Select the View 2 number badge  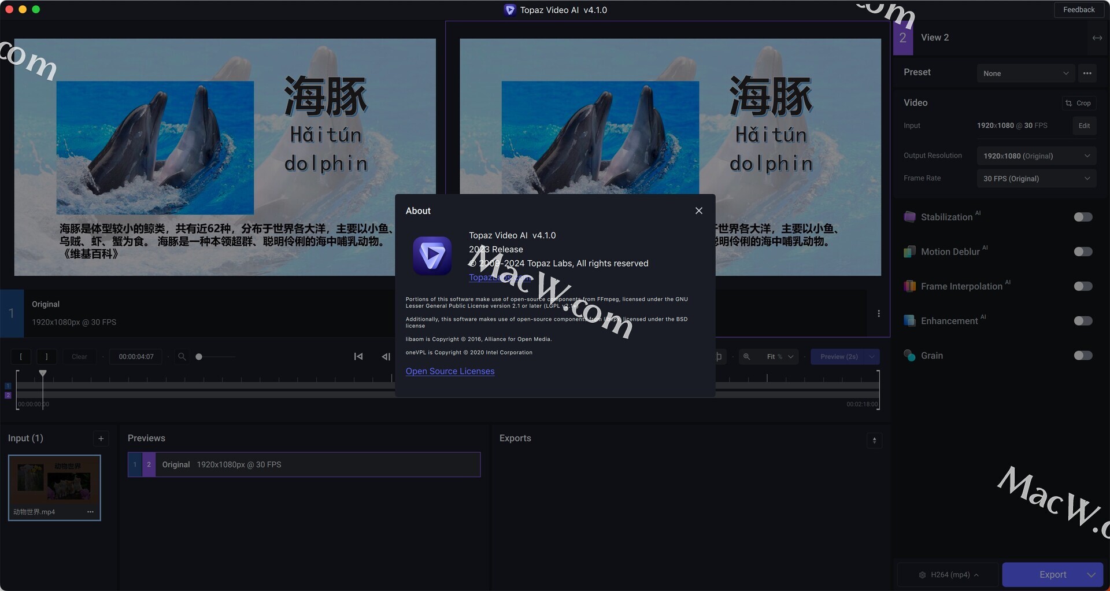click(x=903, y=38)
